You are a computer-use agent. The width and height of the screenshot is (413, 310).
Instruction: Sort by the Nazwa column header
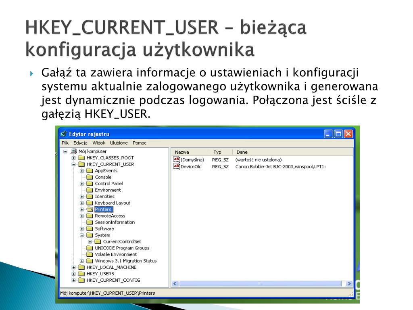pos(190,152)
